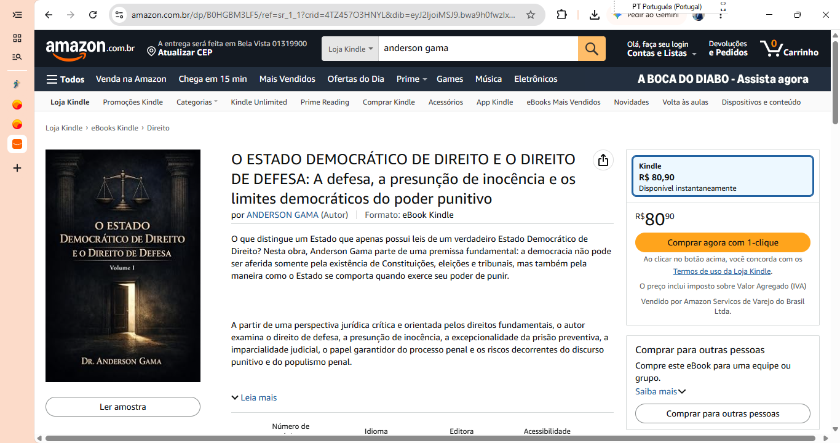Expand the Saiba mais chevron

(682, 391)
